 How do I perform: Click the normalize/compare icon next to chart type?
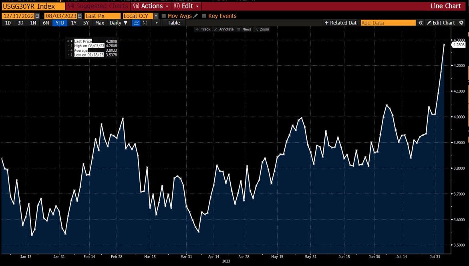(x=145, y=23)
